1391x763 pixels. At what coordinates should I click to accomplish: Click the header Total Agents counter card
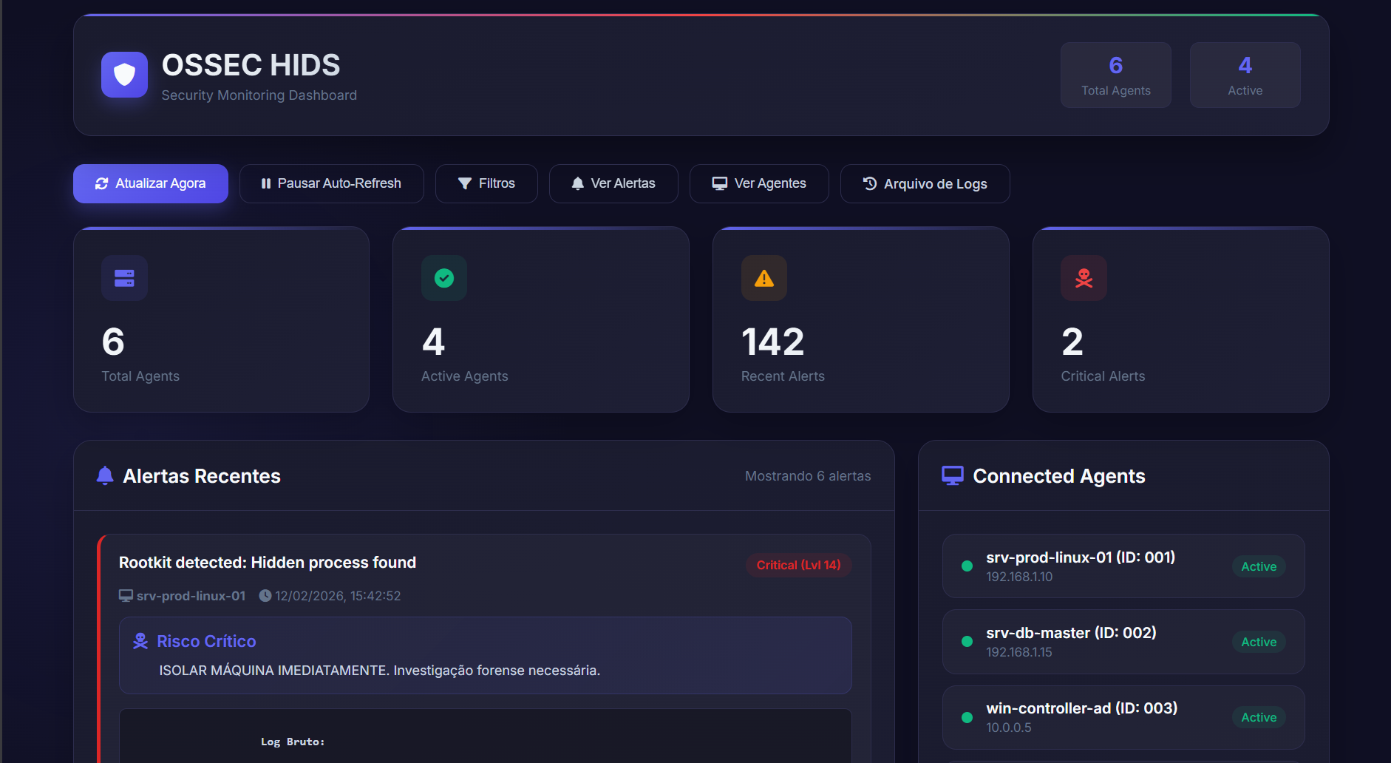1116,75
